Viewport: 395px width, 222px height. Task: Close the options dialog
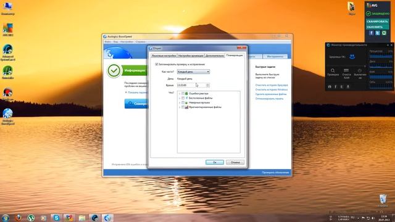[x=241, y=48]
